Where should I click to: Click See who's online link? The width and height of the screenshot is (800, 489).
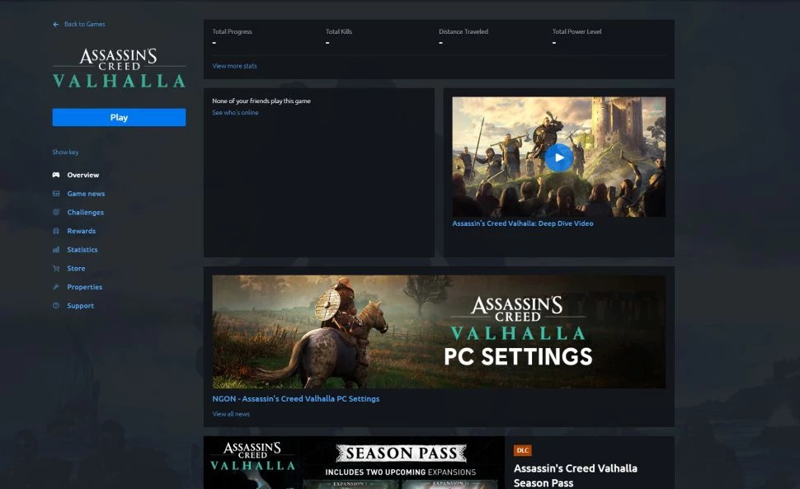[235, 113]
